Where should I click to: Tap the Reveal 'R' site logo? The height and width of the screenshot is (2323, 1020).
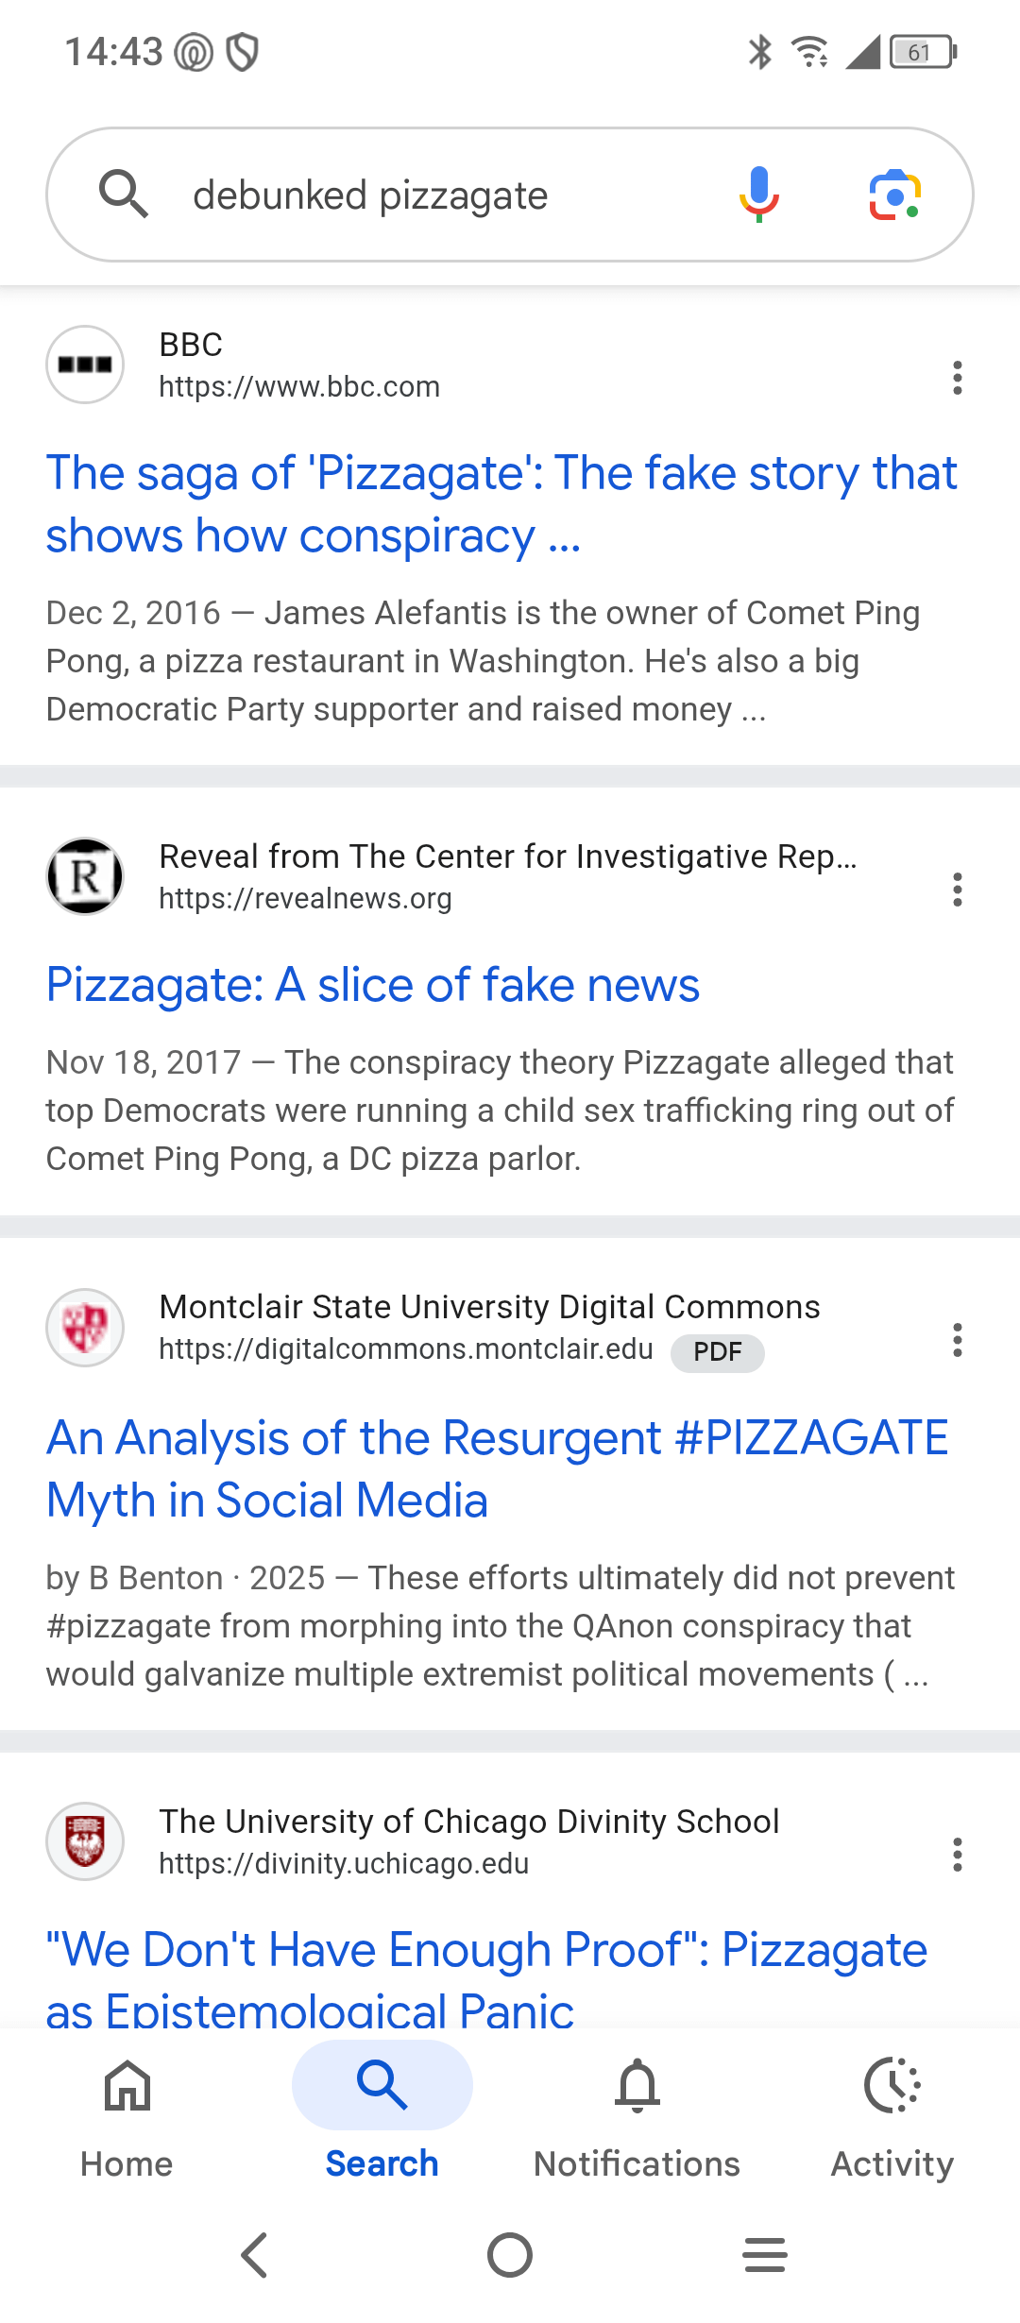coord(85,876)
